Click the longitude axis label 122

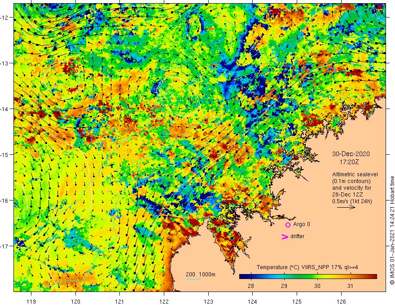click(x=164, y=301)
